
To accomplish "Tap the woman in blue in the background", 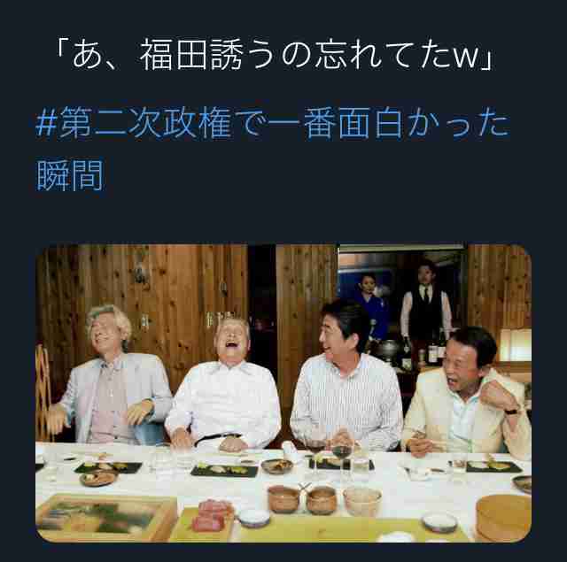I will [372, 307].
